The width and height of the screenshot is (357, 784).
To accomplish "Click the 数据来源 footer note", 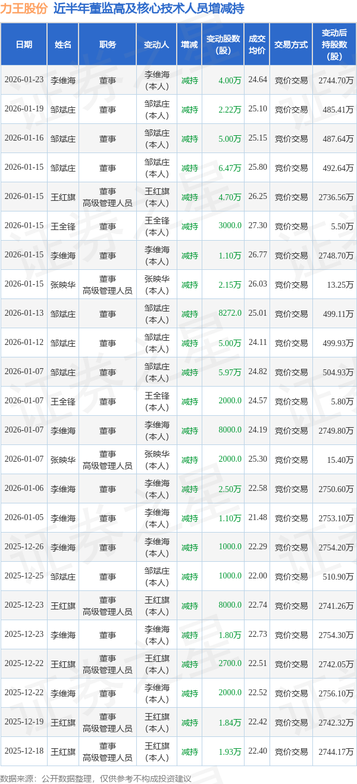I will click(x=95, y=778).
